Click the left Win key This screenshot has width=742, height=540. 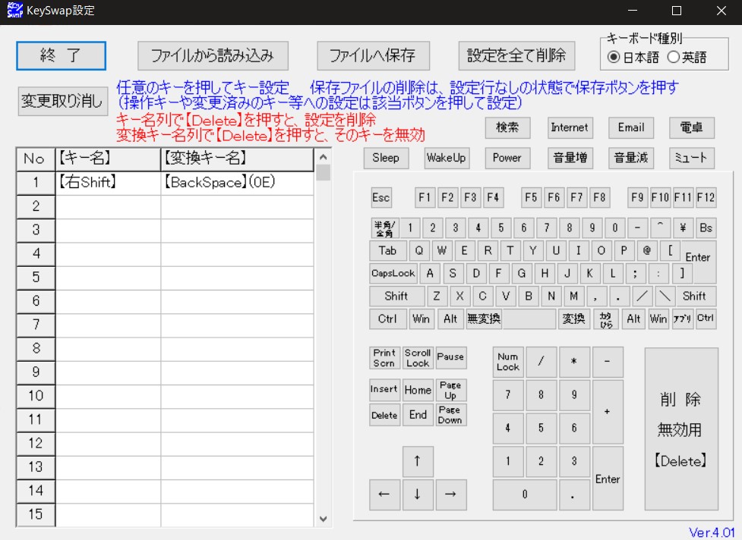421,319
